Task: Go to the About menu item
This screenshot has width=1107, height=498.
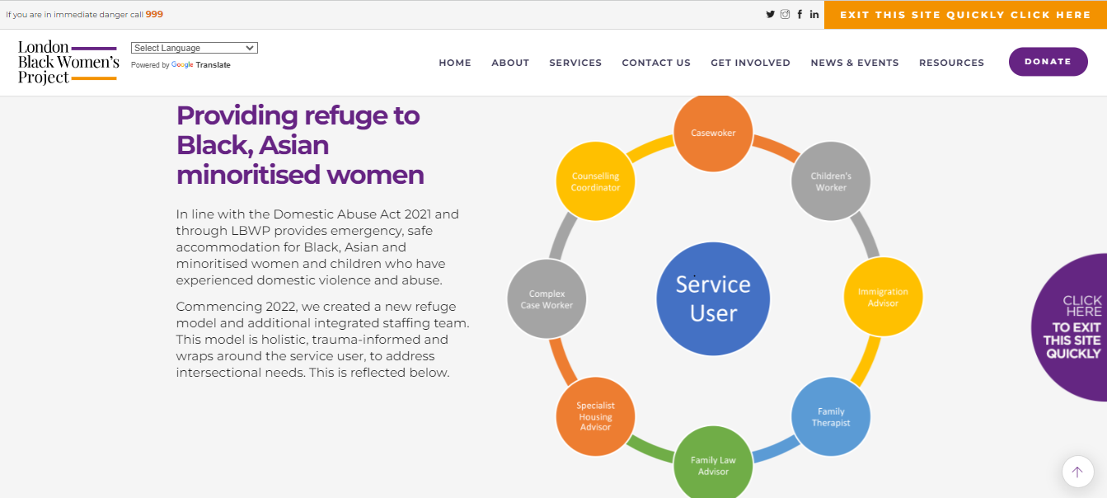Action: (510, 63)
